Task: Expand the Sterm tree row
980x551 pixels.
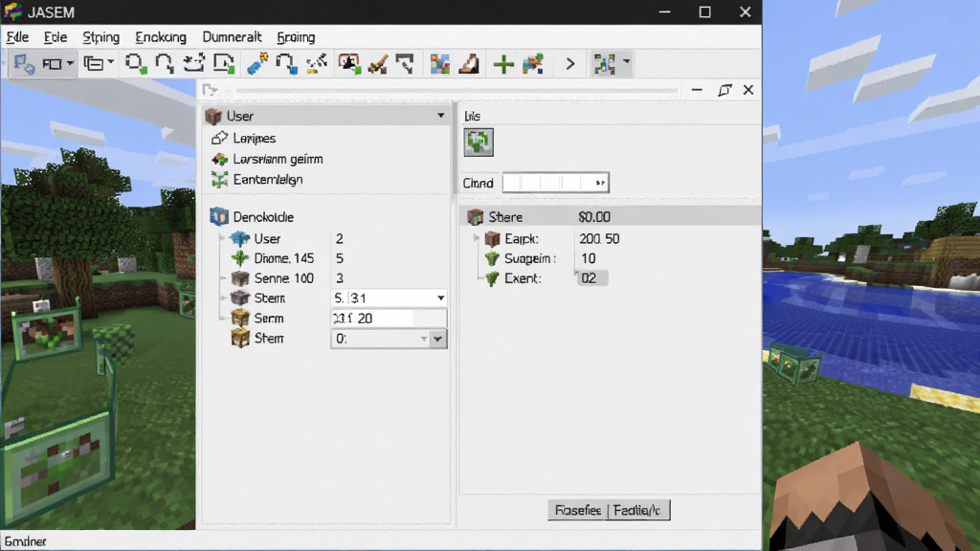Action: (x=222, y=298)
